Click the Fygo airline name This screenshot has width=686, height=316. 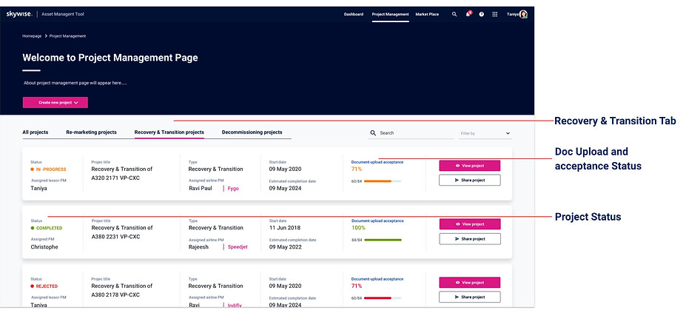tap(233, 189)
